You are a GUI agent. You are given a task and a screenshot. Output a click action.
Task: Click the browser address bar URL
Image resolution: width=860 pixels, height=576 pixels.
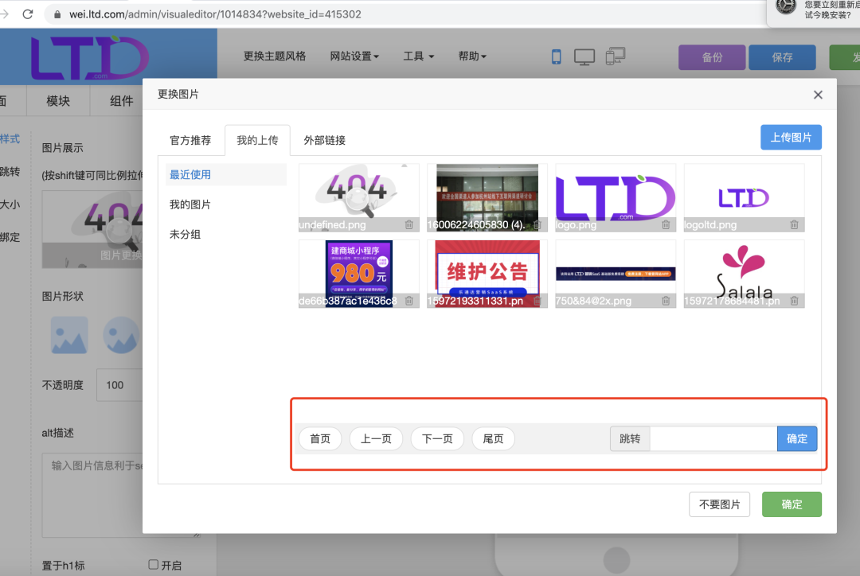215,14
